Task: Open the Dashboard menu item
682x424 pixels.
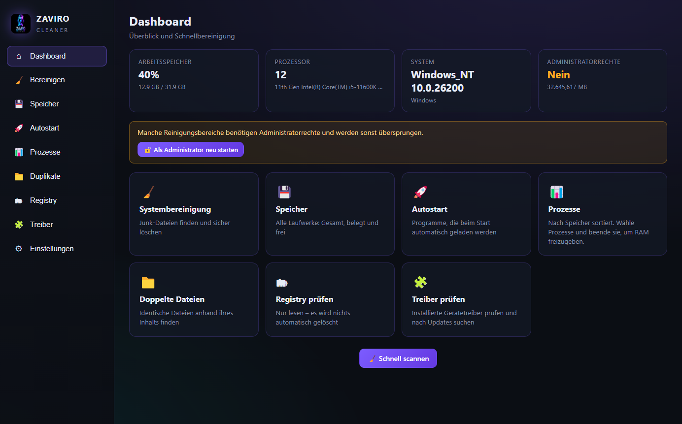Action: [57, 56]
